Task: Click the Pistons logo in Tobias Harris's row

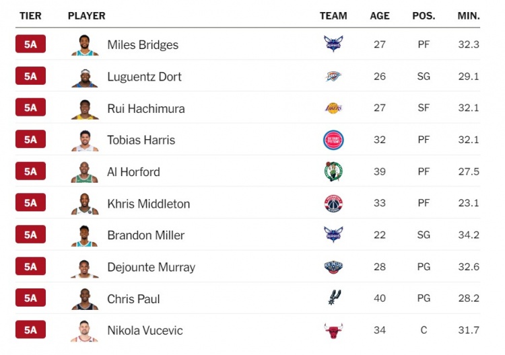Action: [x=333, y=140]
